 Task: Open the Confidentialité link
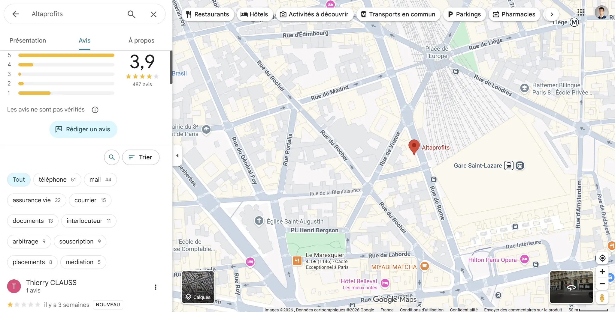point(464,310)
